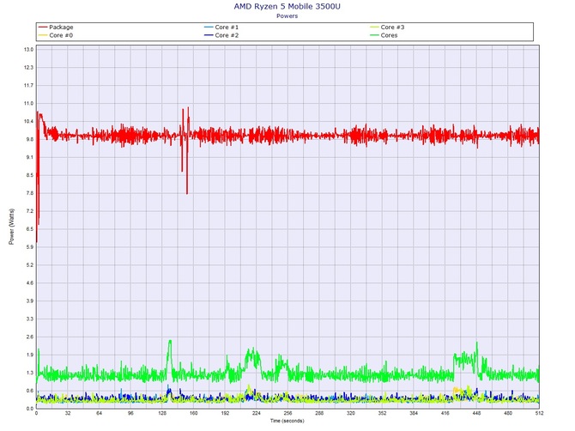Click the dark blue Core #2 legend line
The image size is (575, 431).
click(x=209, y=35)
